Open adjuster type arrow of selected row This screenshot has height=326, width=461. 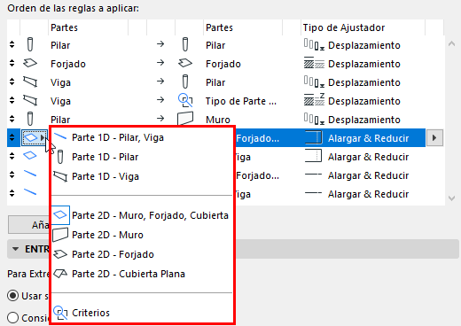pyautogui.click(x=434, y=137)
